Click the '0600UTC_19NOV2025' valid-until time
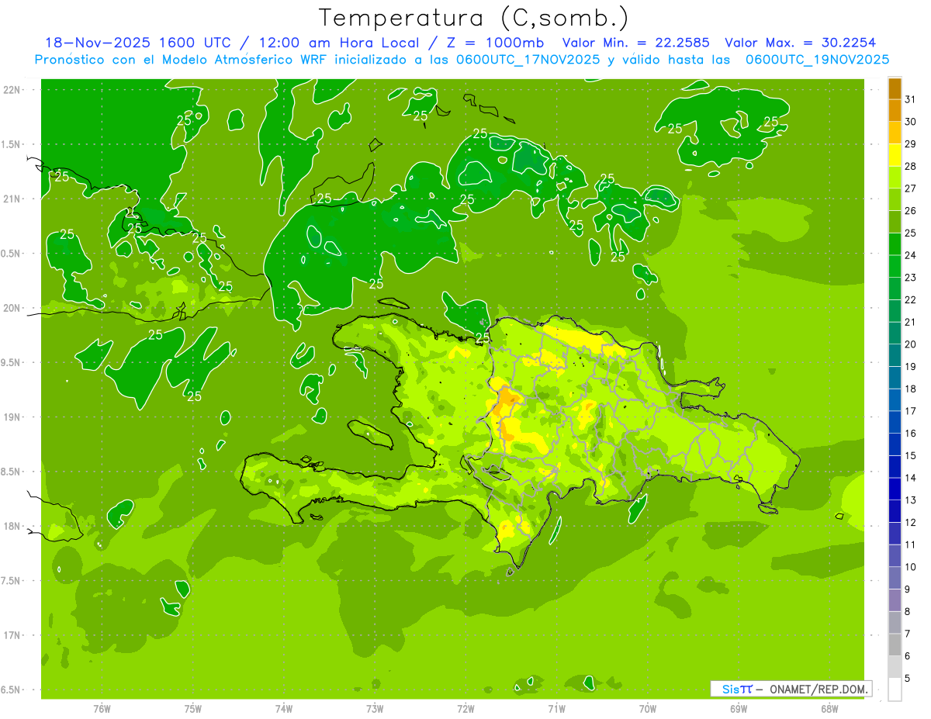 (x=817, y=60)
